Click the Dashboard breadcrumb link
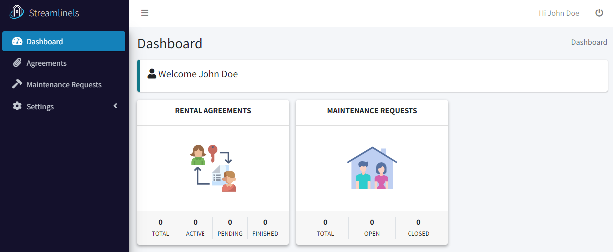Image resolution: width=613 pixels, height=252 pixels. pyautogui.click(x=589, y=42)
